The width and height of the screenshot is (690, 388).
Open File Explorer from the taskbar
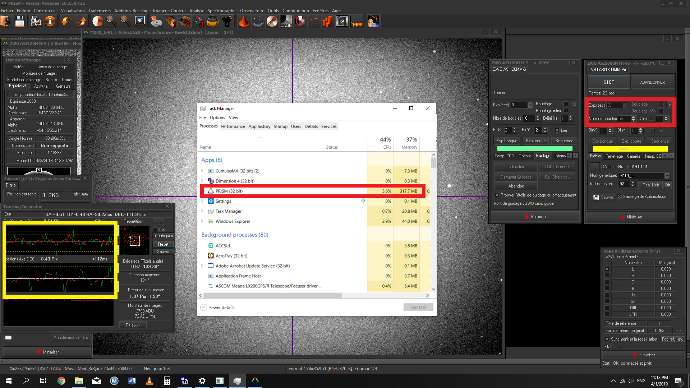coord(79,381)
